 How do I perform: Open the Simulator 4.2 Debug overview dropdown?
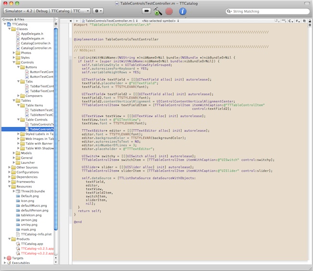click(x=47, y=11)
